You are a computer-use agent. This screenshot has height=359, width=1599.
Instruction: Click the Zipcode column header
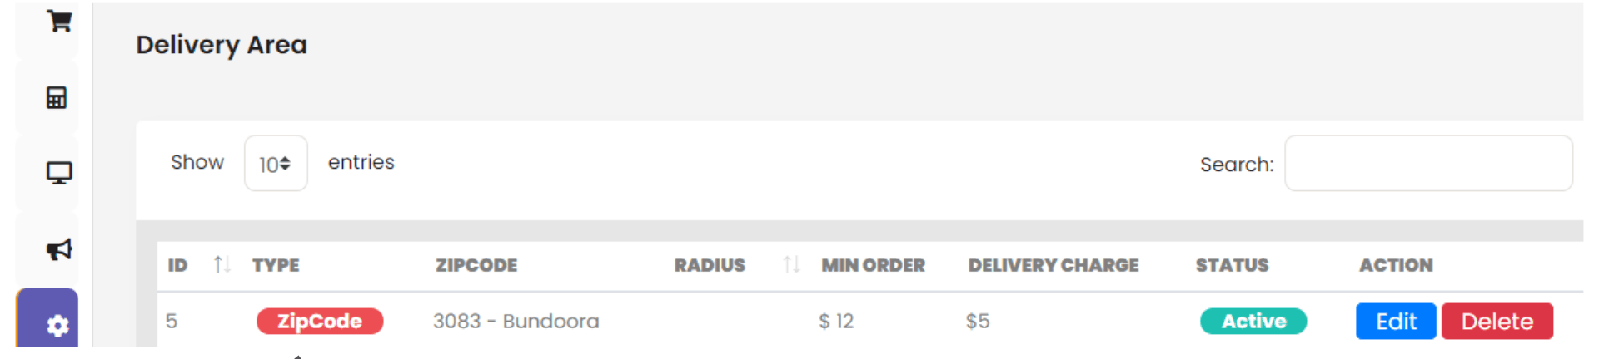pos(476,266)
